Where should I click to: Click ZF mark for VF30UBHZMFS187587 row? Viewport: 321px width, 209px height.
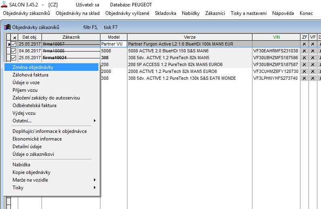[x=304, y=64]
